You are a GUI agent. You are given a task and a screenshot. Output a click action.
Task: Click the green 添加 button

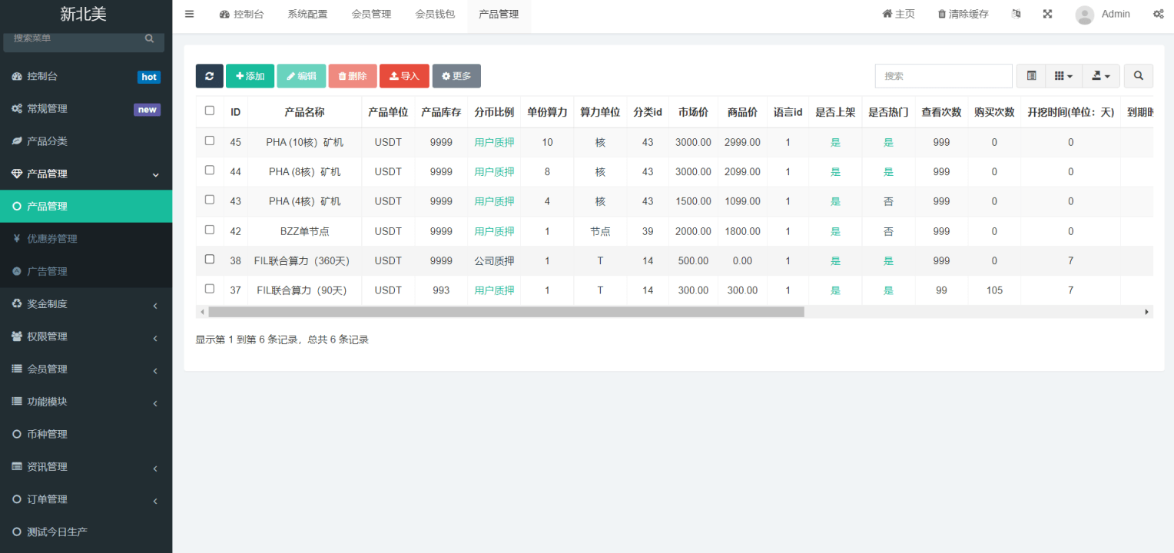[250, 76]
